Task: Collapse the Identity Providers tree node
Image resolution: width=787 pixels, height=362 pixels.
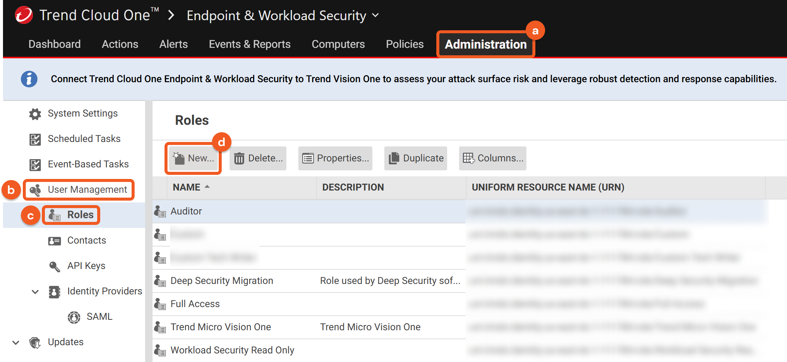Action: tap(35, 292)
